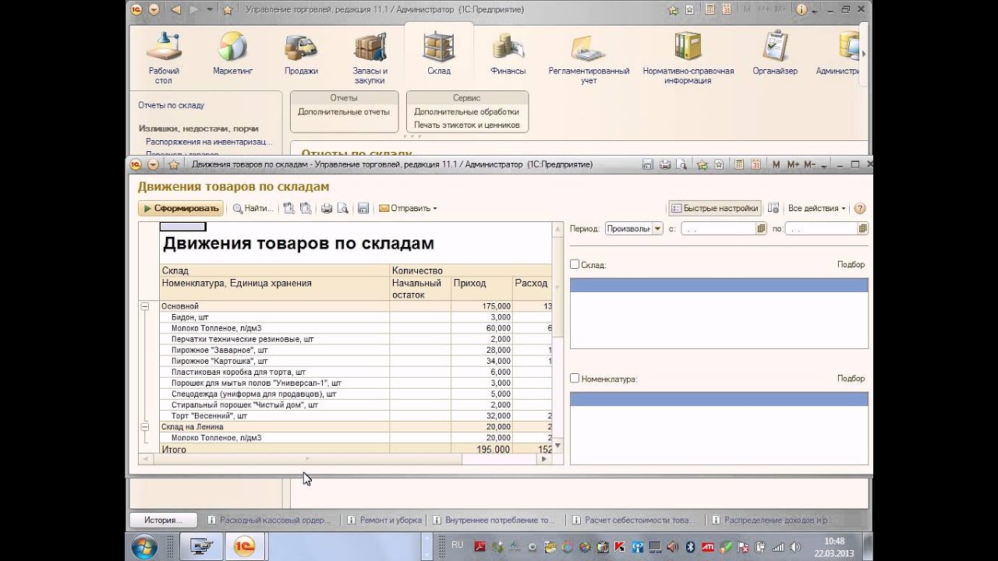The width and height of the screenshot is (998, 561).
Task: Click the back arrow in main window
Action: pyautogui.click(x=175, y=9)
